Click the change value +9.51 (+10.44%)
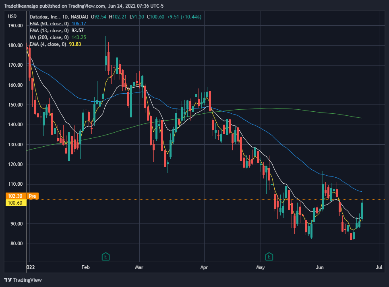389x287 pixels. pyautogui.click(x=184, y=17)
